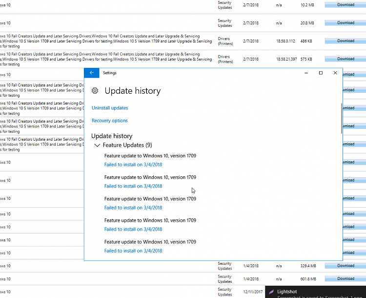Download the 575 KB printer driver
Image resolution: width=366 pixels, height=298 pixels.
point(346,59)
